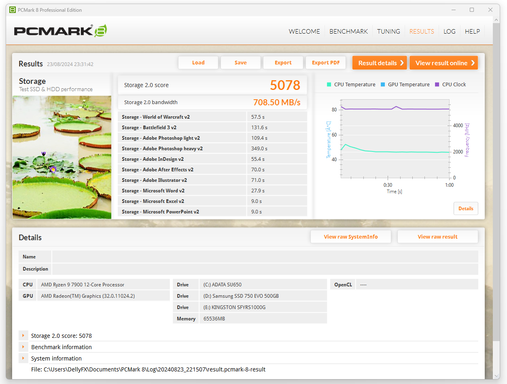This screenshot has width=507, height=384.
Task: Click the GPU Temperature legend swatch
Action: pyautogui.click(x=383, y=85)
